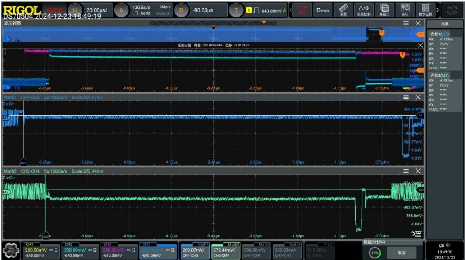
Task: Toggle the CH3 channel label
Action: tap(119, 250)
